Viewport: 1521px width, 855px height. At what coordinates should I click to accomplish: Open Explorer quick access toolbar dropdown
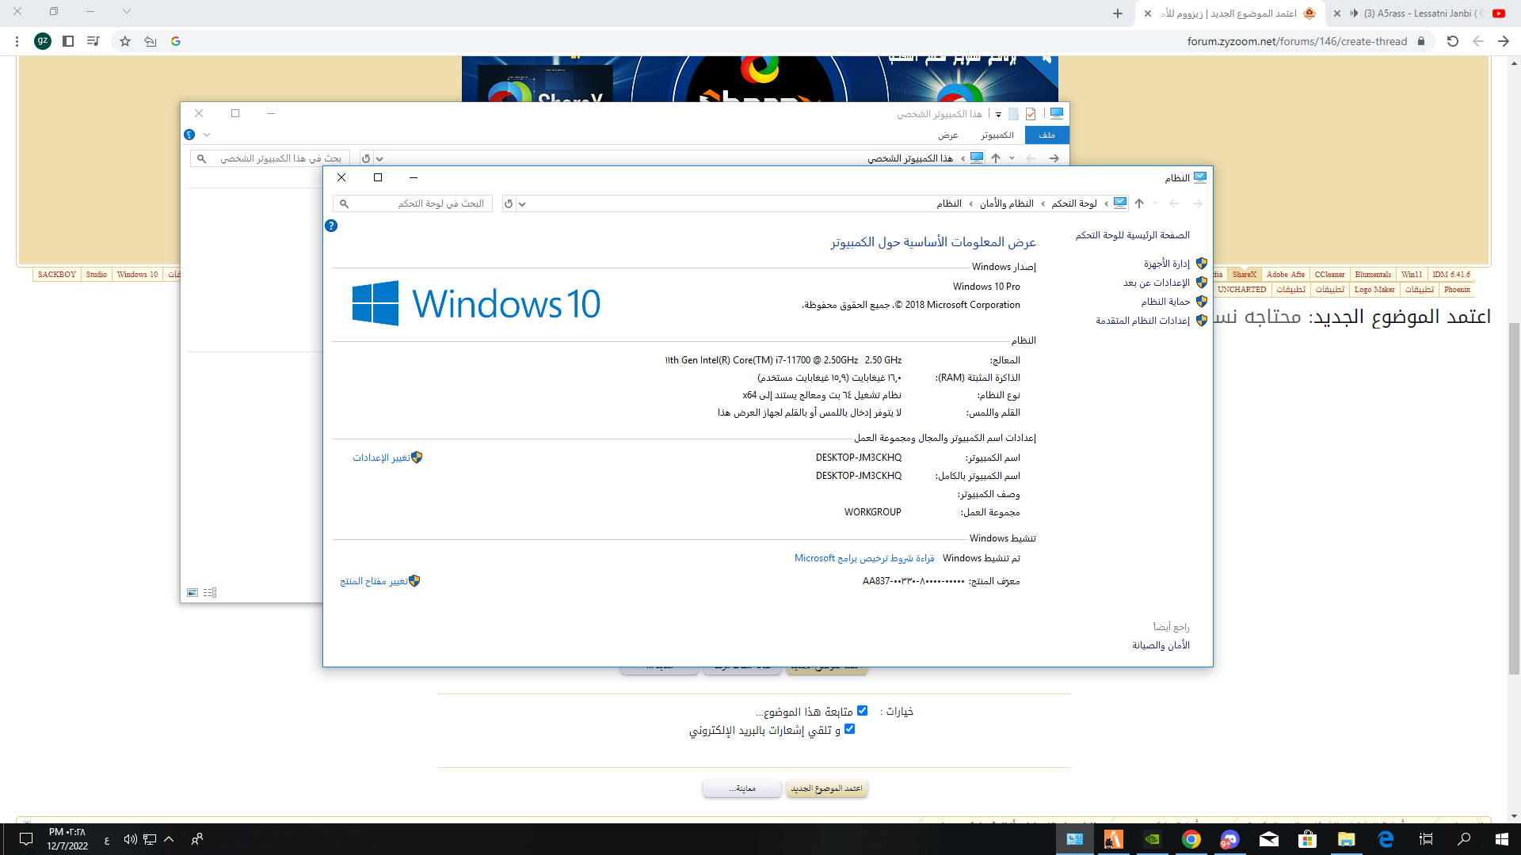pyautogui.click(x=998, y=114)
